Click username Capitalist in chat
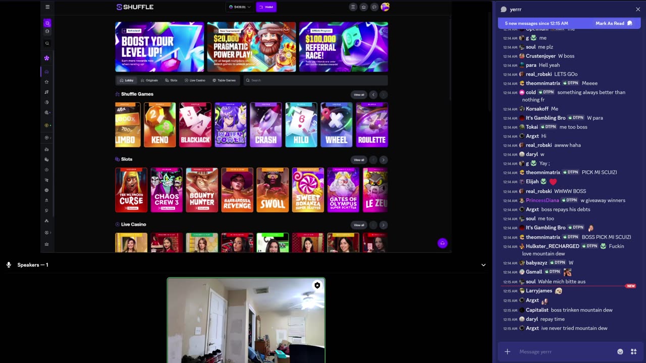Screen dimensions: 646x363 pos(537,310)
